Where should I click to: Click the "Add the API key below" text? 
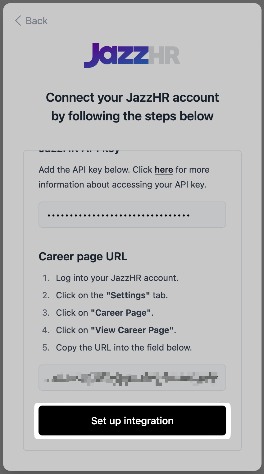pyautogui.click(x=84, y=170)
